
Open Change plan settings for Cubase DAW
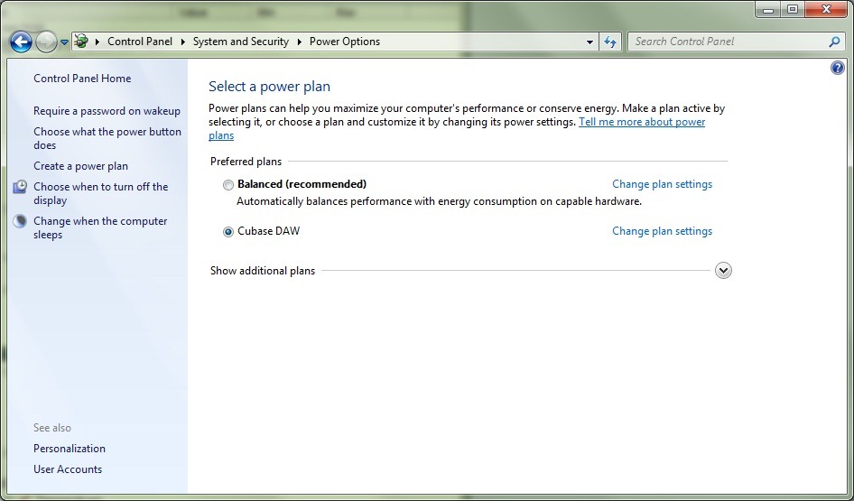[x=662, y=231]
